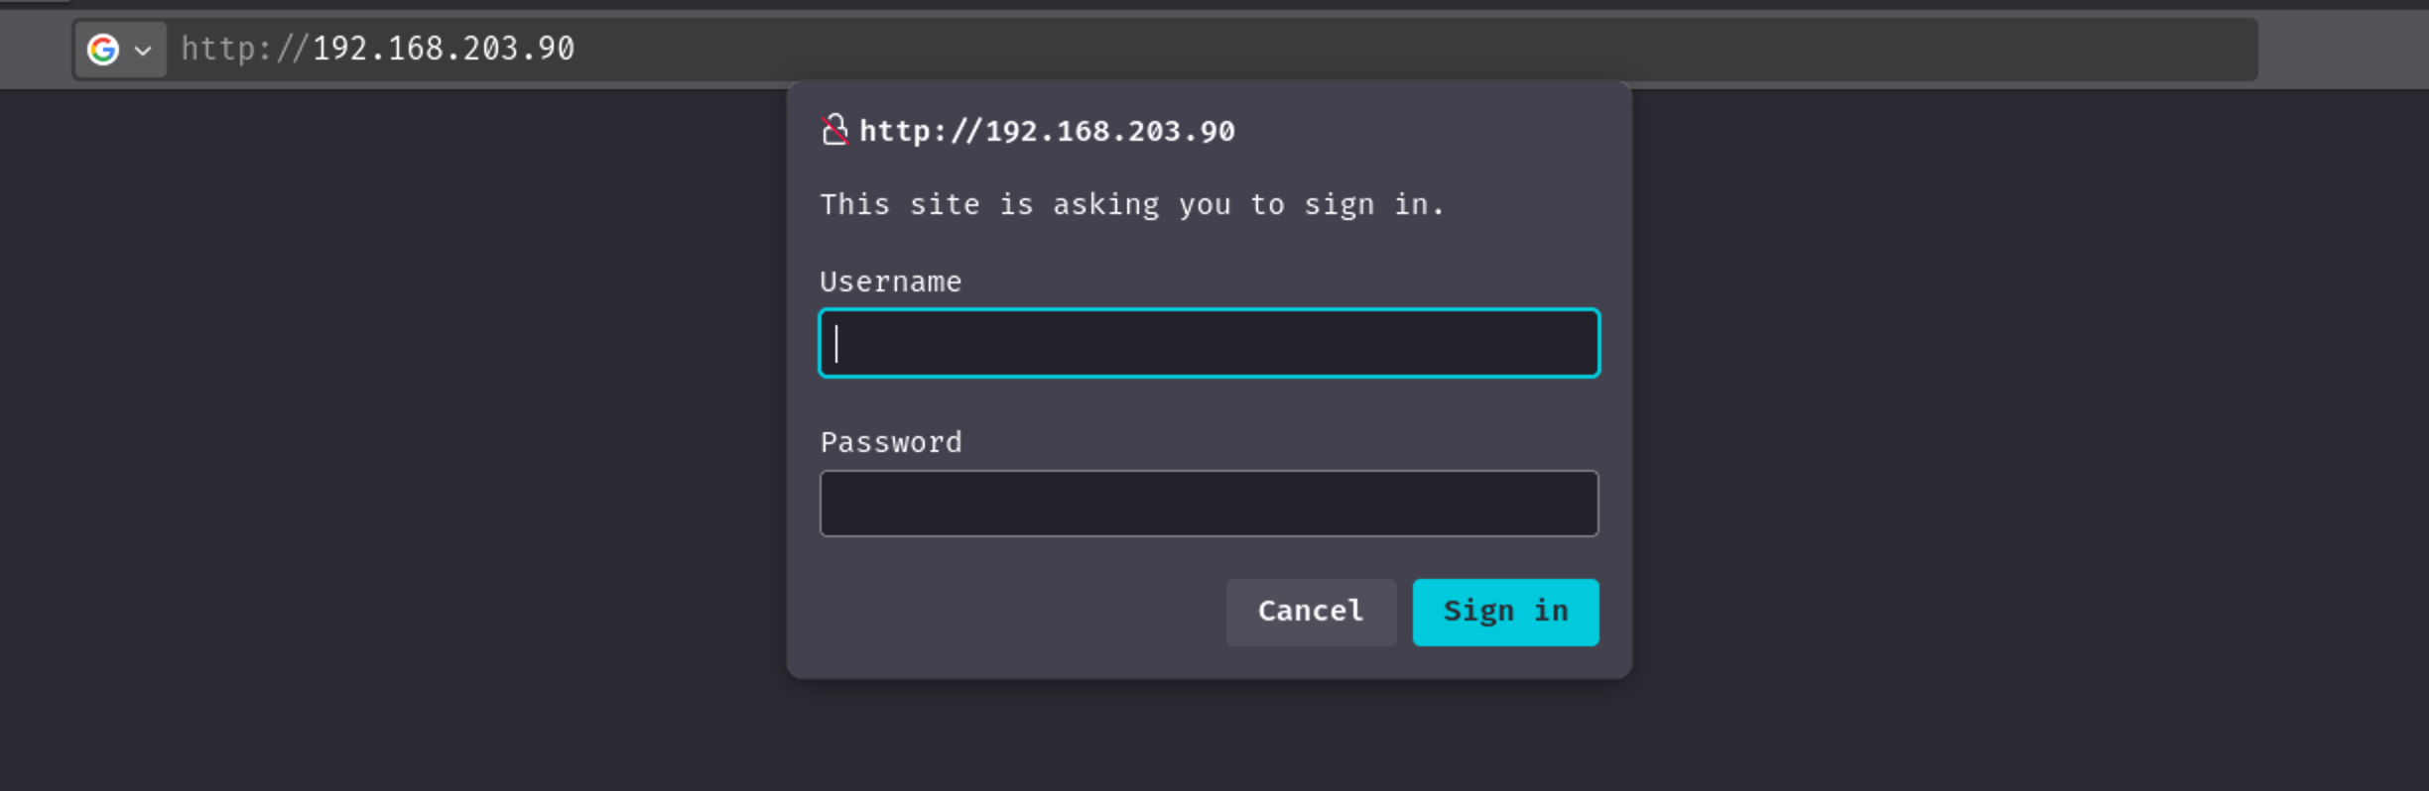Click the http:// protocol prefix in URL bar
The height and width of the screenshot is (791, 2429).
[x=245, y=49]
